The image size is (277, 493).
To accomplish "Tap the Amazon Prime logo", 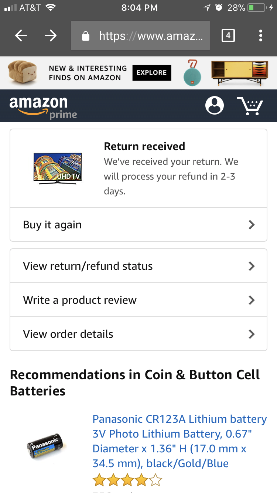I will [43, 108].
